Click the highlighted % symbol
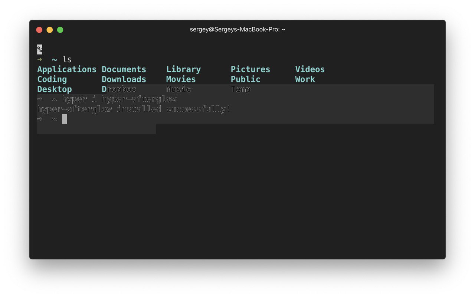This screenshot has height=298, width=475. point(40,49)
